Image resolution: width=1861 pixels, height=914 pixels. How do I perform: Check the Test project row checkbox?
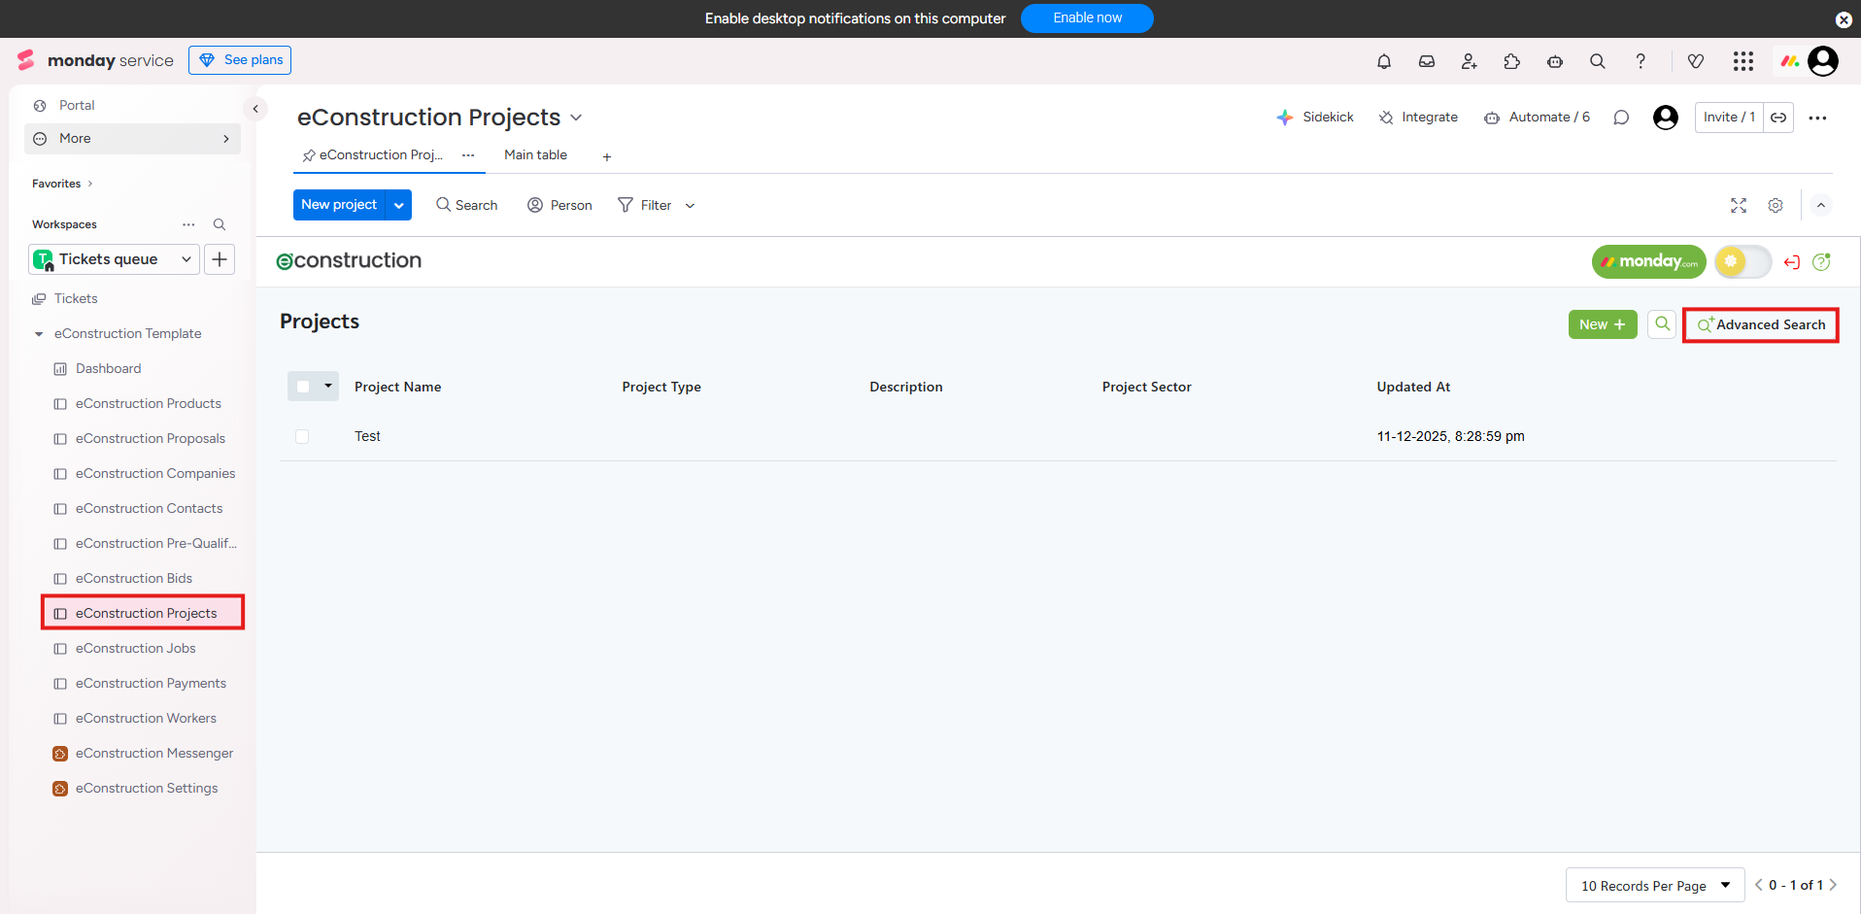(302, 437)
